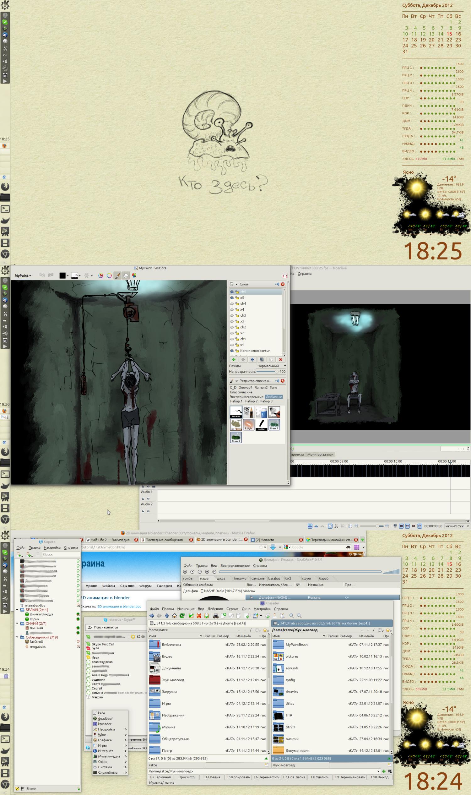
Task: Hide the 'Копия слоя kontur' layer
Action: pyautogui.click(x=232, y=351)
